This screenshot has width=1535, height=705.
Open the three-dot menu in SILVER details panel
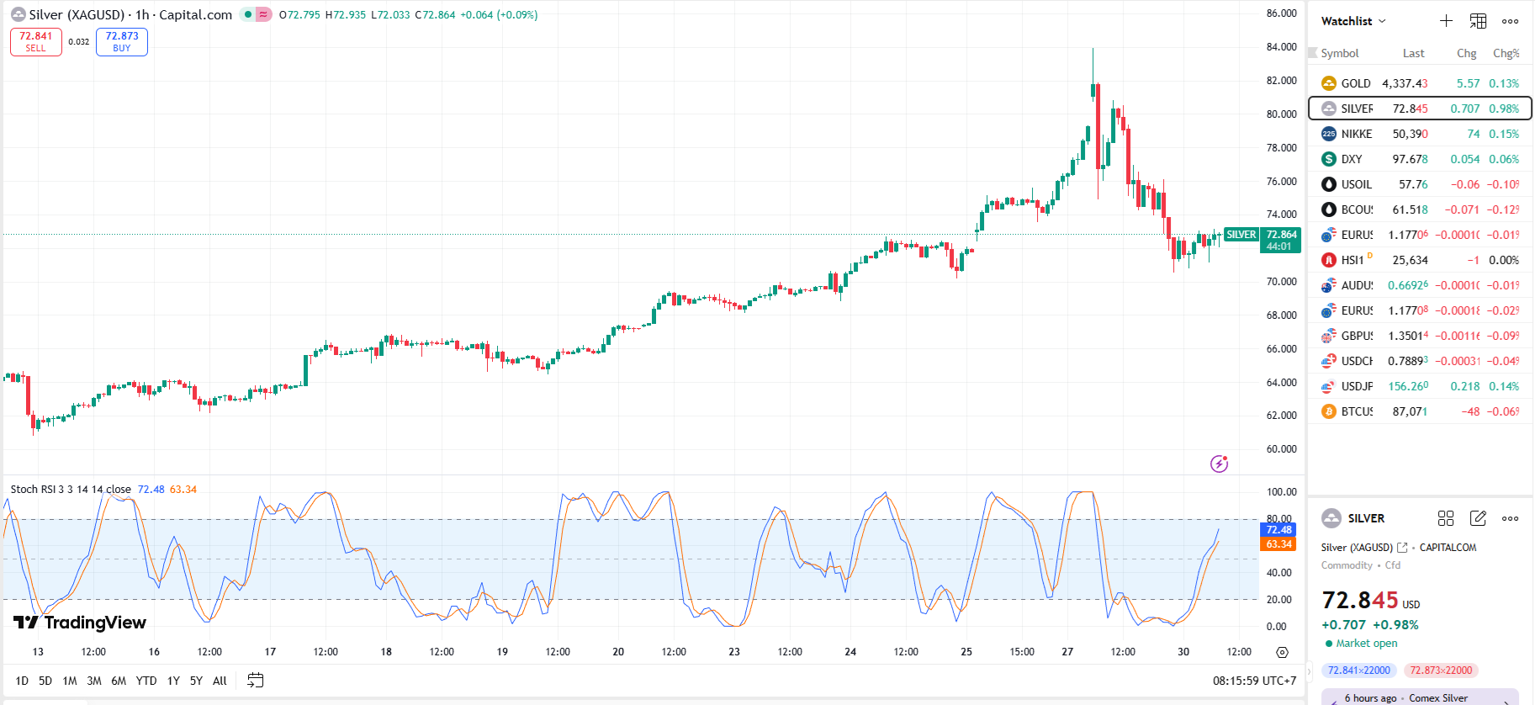1510,518
